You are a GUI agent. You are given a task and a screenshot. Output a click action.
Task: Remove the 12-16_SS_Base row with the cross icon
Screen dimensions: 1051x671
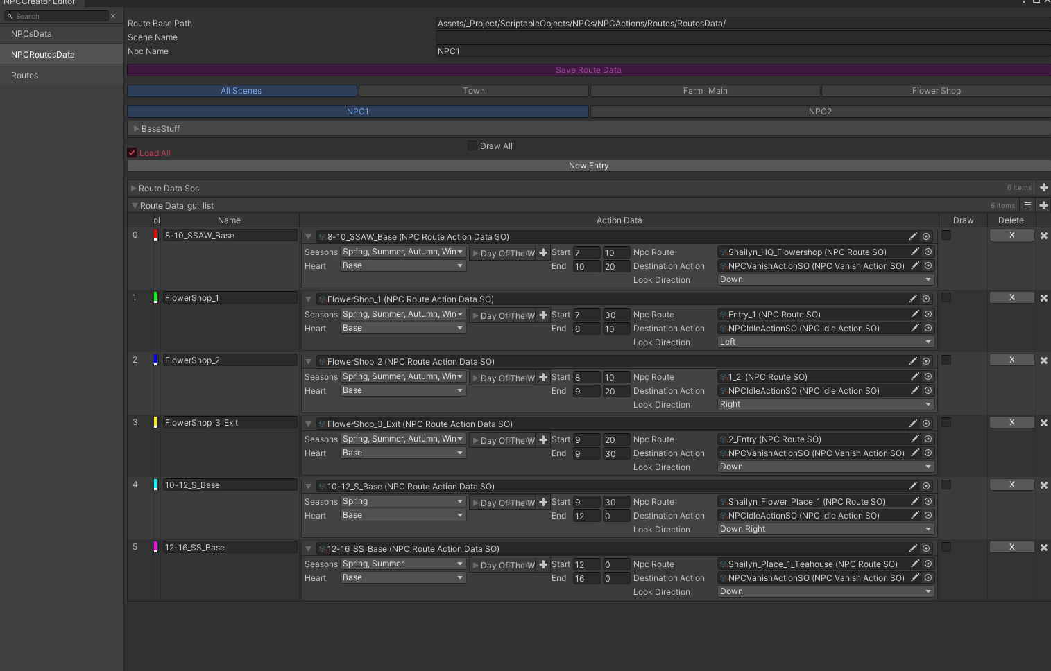[x=1043, y=548]
